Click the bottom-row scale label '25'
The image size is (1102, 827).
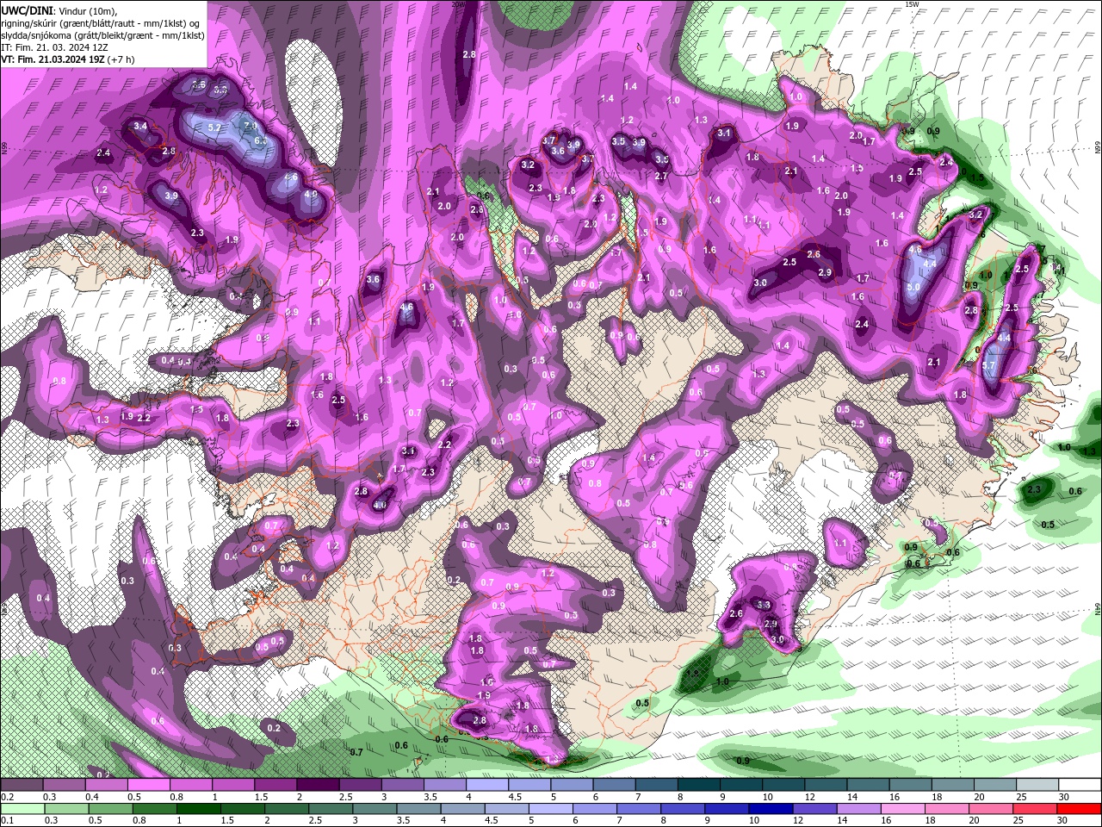pos(1019,821)
